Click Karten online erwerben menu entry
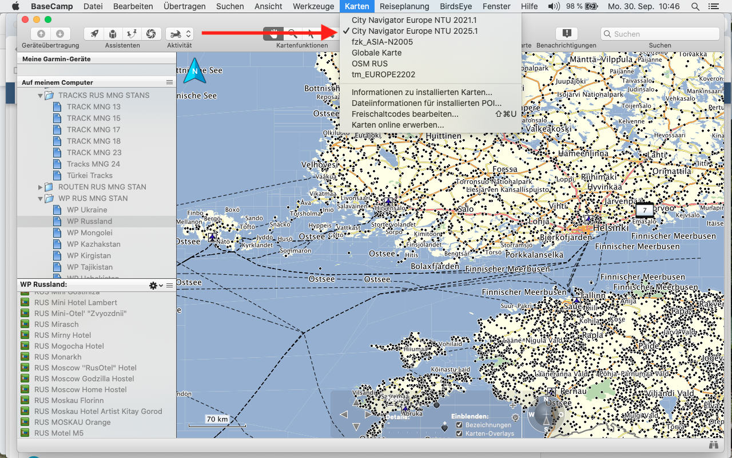The image size is (732, 458). (397, 125)
